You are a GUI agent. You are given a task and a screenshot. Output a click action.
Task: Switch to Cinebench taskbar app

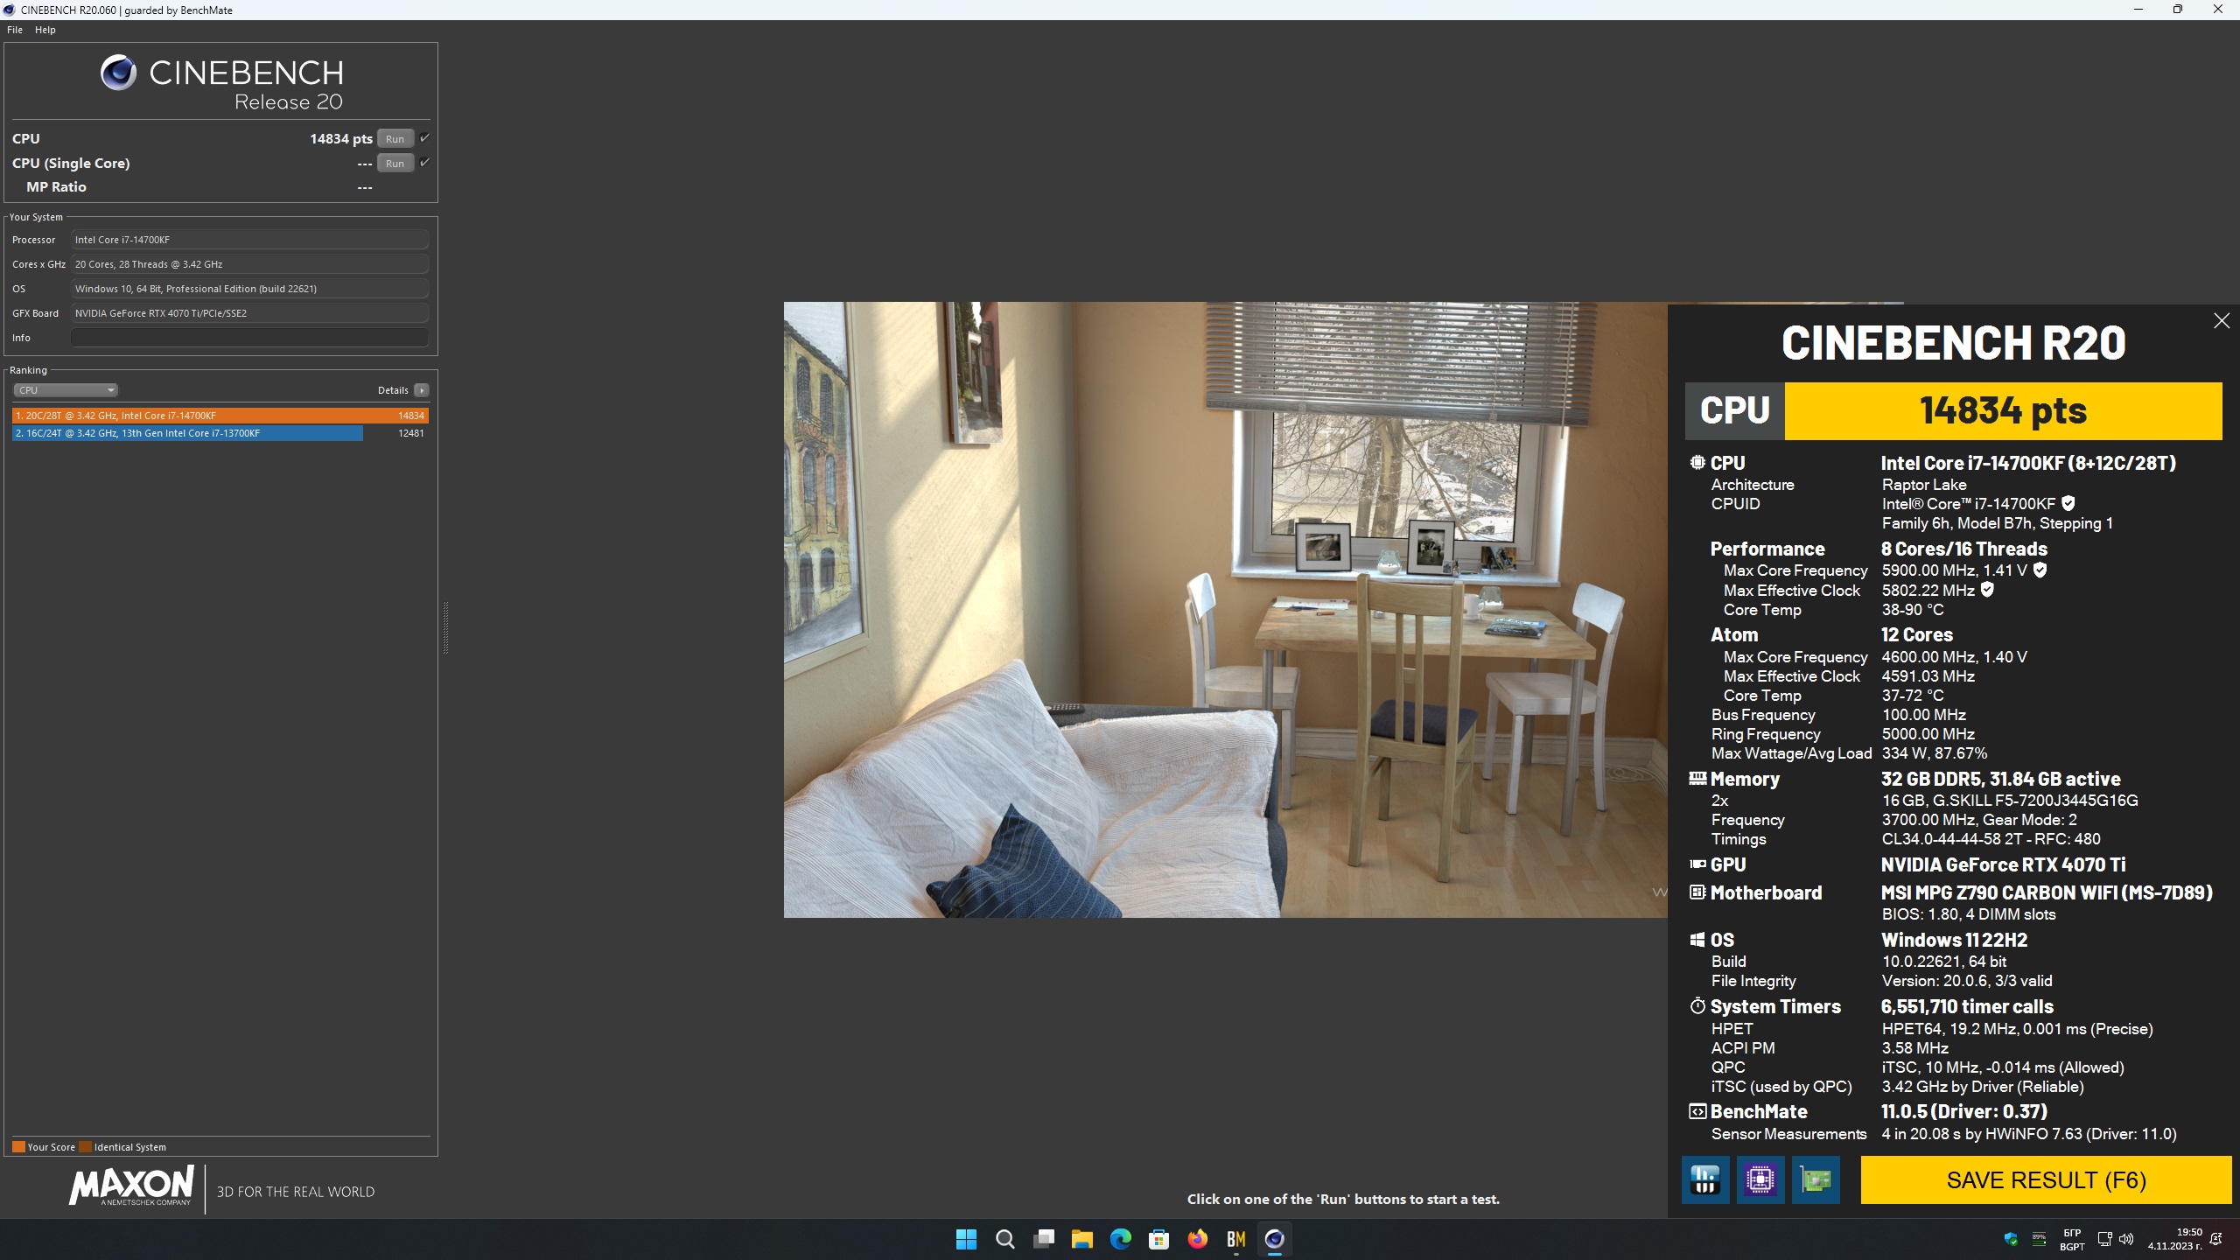(x=1274, y=1239)
